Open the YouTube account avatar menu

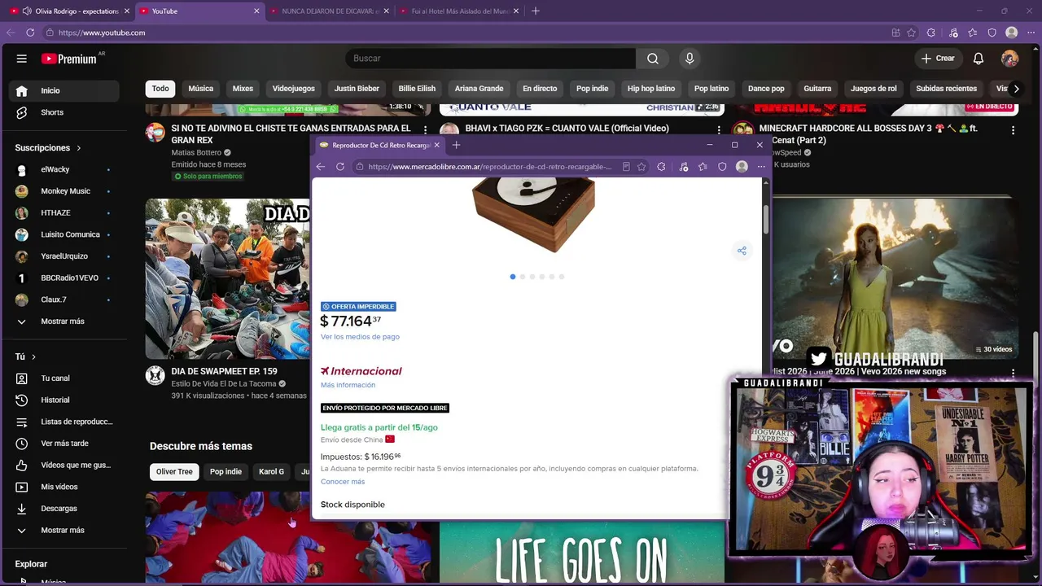1010,59
